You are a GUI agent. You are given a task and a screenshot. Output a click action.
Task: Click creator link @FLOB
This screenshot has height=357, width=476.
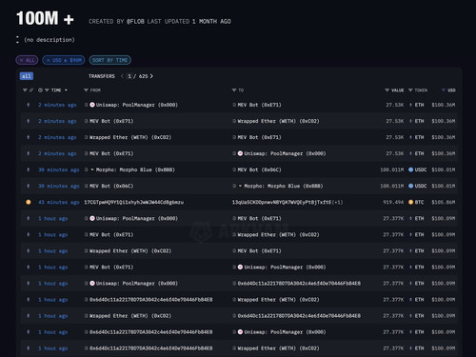point(135,22)
